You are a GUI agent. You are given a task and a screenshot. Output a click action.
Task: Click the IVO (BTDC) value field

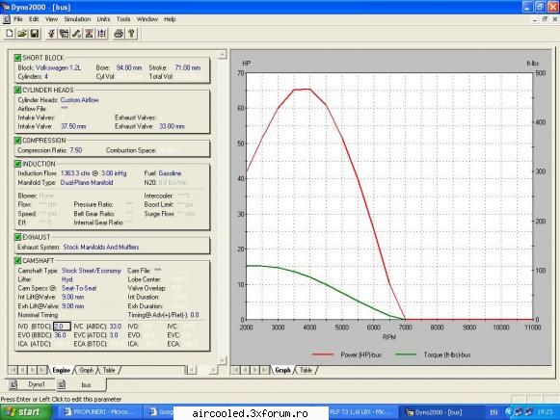62,327
